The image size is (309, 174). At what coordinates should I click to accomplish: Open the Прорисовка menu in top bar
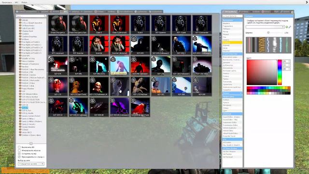[7, 2]
